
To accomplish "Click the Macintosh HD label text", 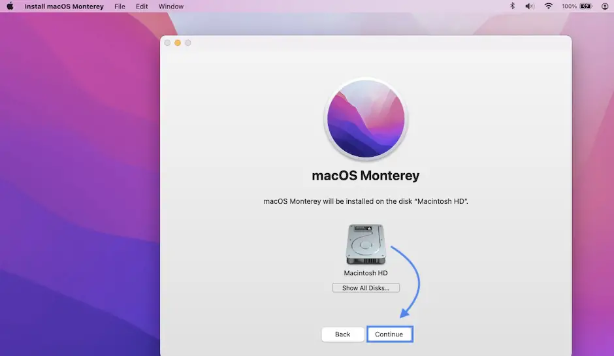I will (366, 273).
